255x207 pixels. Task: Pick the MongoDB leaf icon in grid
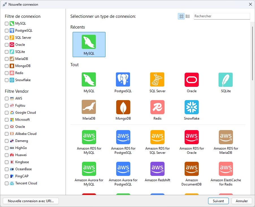123,107
